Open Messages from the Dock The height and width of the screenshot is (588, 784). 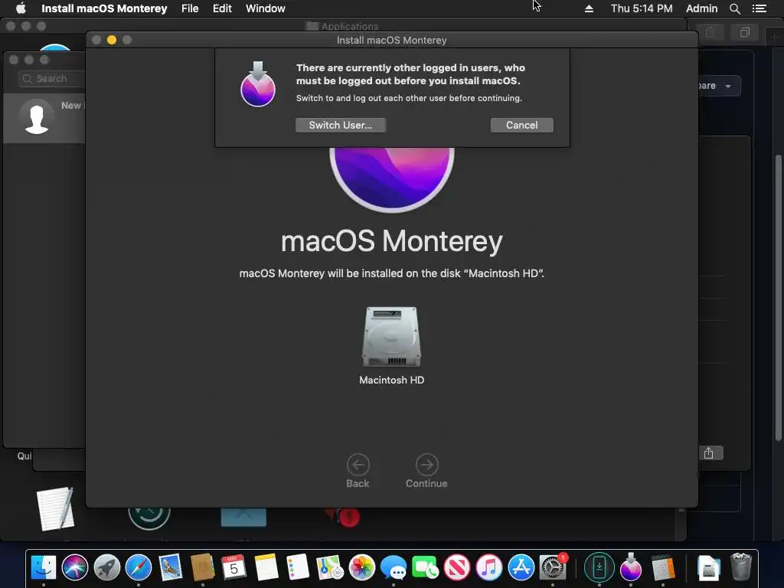click(x=394, y=568)
